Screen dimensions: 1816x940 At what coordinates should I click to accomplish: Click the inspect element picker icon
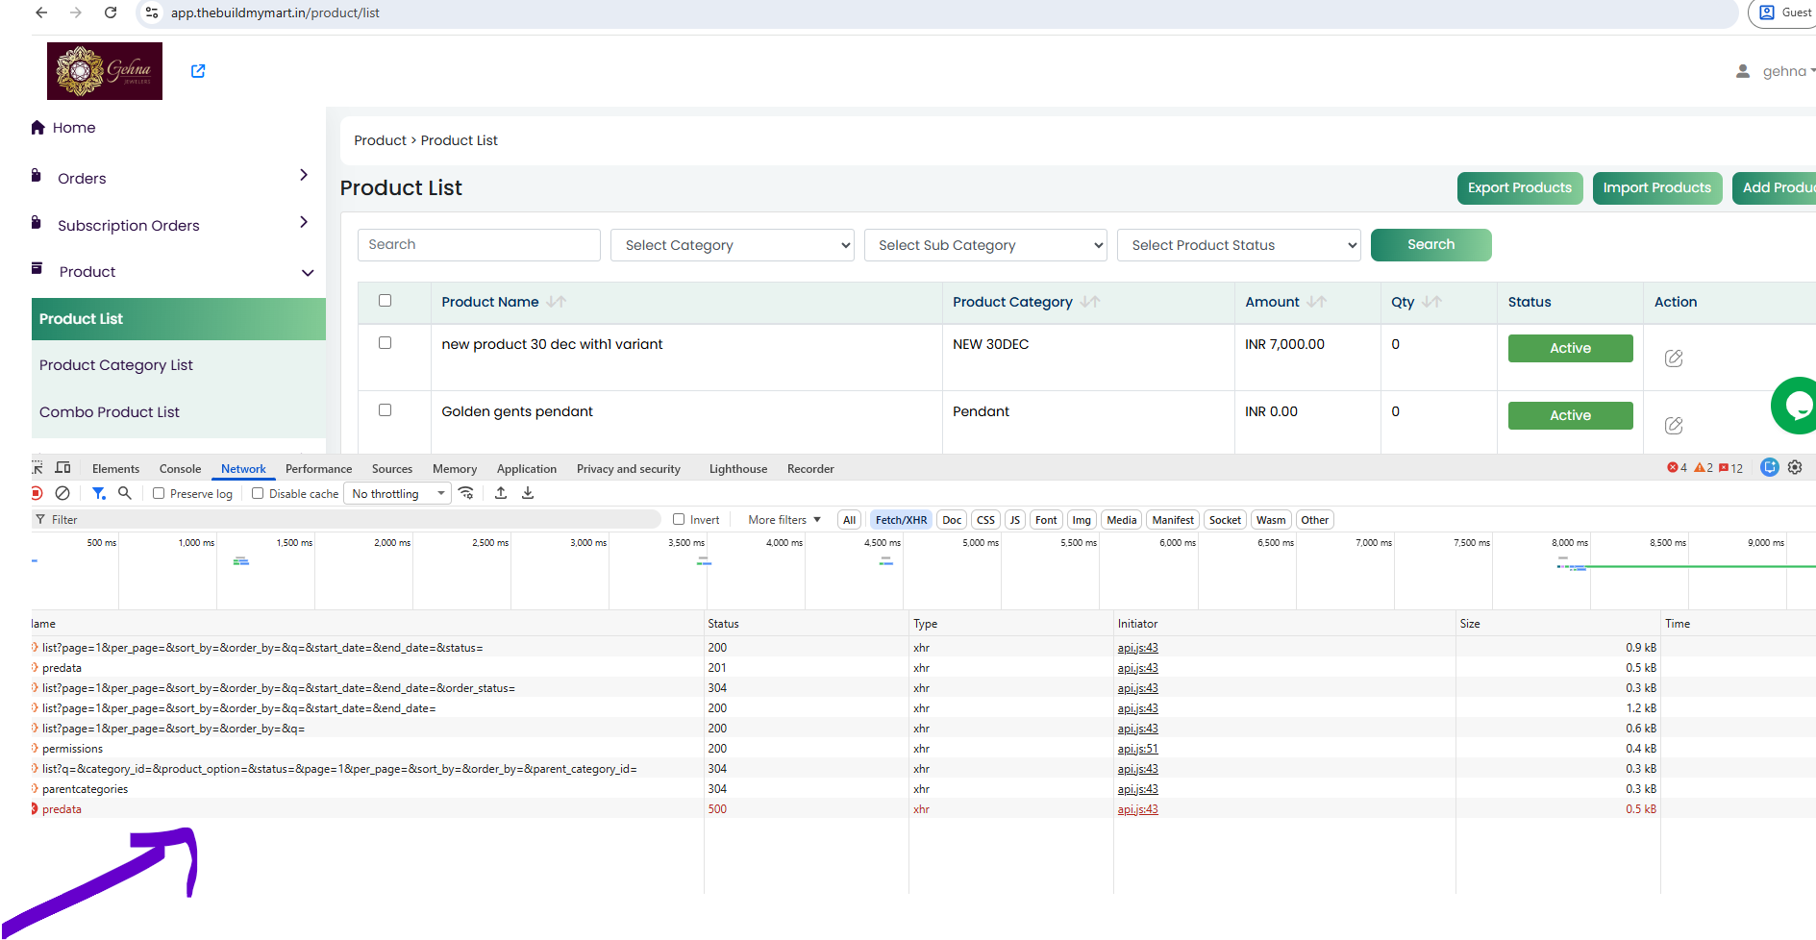(37, 468)
